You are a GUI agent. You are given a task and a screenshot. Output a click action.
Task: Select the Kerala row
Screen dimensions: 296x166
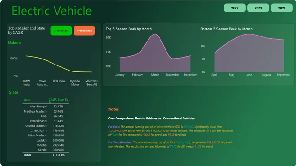point(46,150)
